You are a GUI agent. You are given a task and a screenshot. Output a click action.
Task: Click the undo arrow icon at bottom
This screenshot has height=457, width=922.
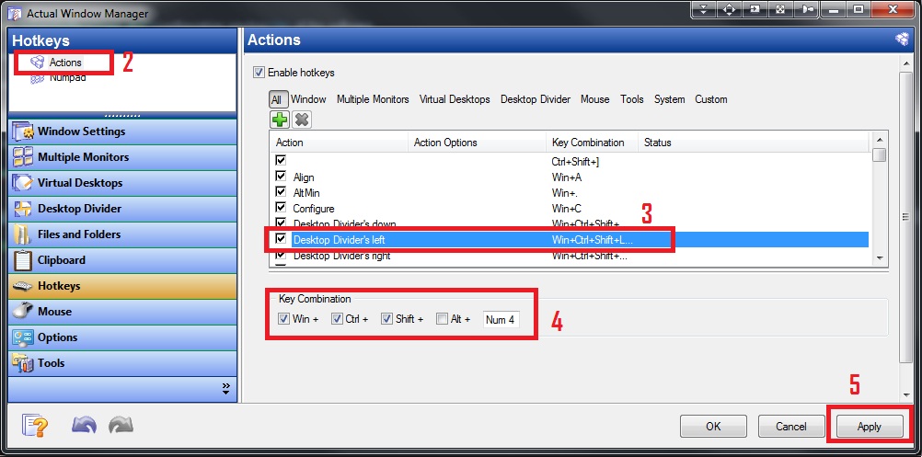coord(84,426)
